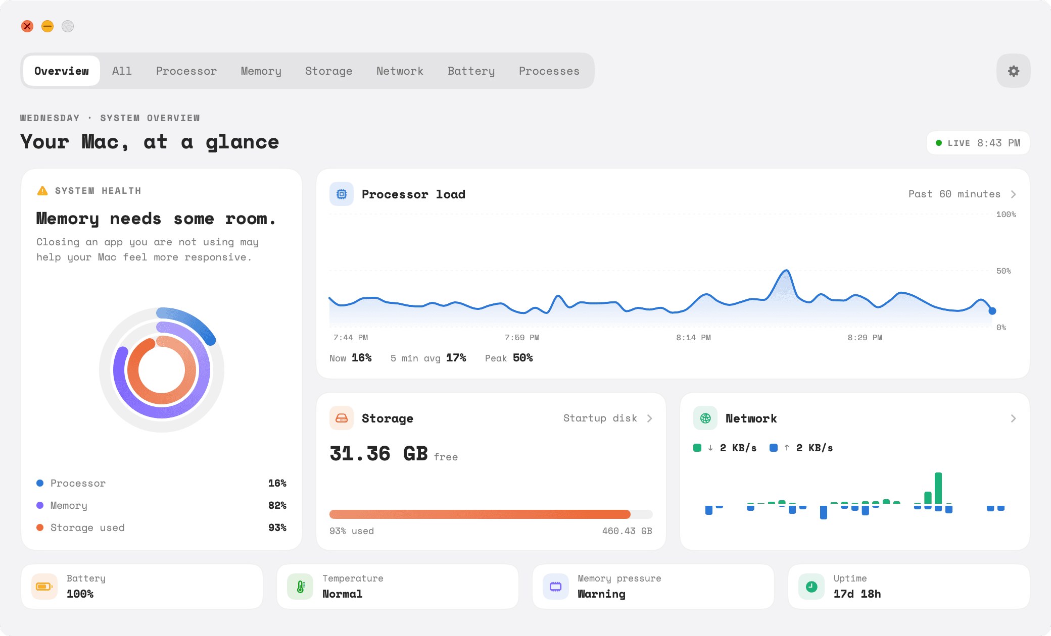The width and height of the screenshot is (1051, 636).
Task: Click the Temperature thermometer icon
Action: point(300,586)
